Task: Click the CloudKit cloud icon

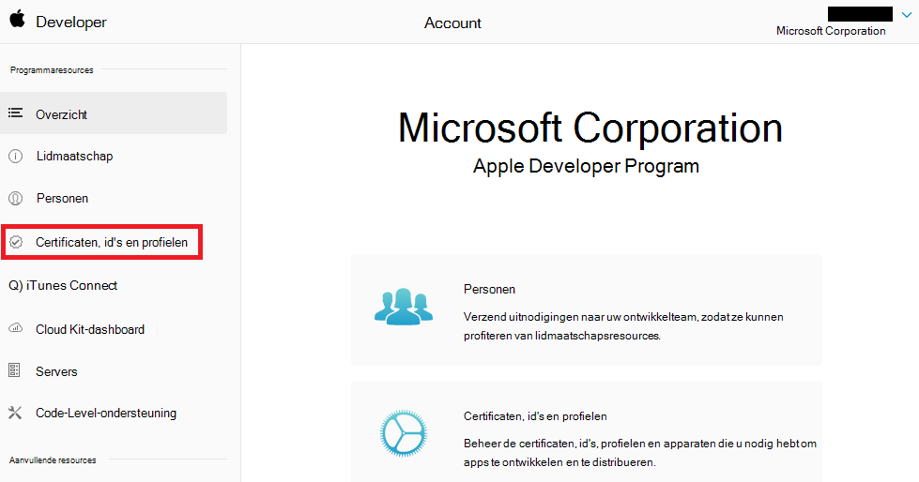Action: tap(15, 328)
